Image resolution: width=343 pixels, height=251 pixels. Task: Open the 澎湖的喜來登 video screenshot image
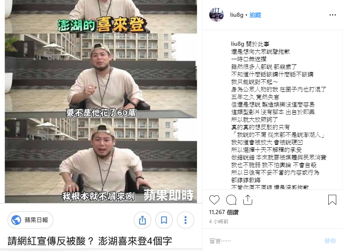coord(101,101)
